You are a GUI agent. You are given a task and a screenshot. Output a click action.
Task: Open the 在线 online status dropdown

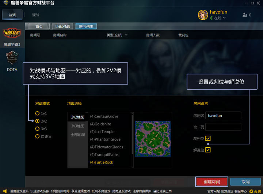pos(218,18)
